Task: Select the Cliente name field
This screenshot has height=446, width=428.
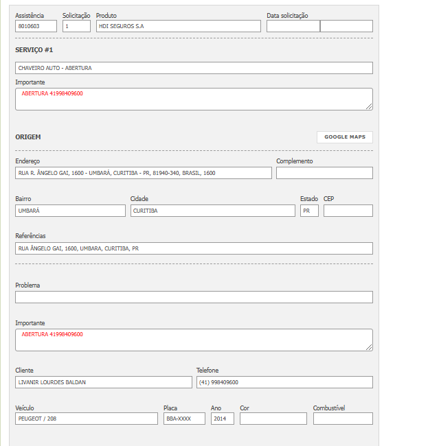Action: click(x=104, y=382)
